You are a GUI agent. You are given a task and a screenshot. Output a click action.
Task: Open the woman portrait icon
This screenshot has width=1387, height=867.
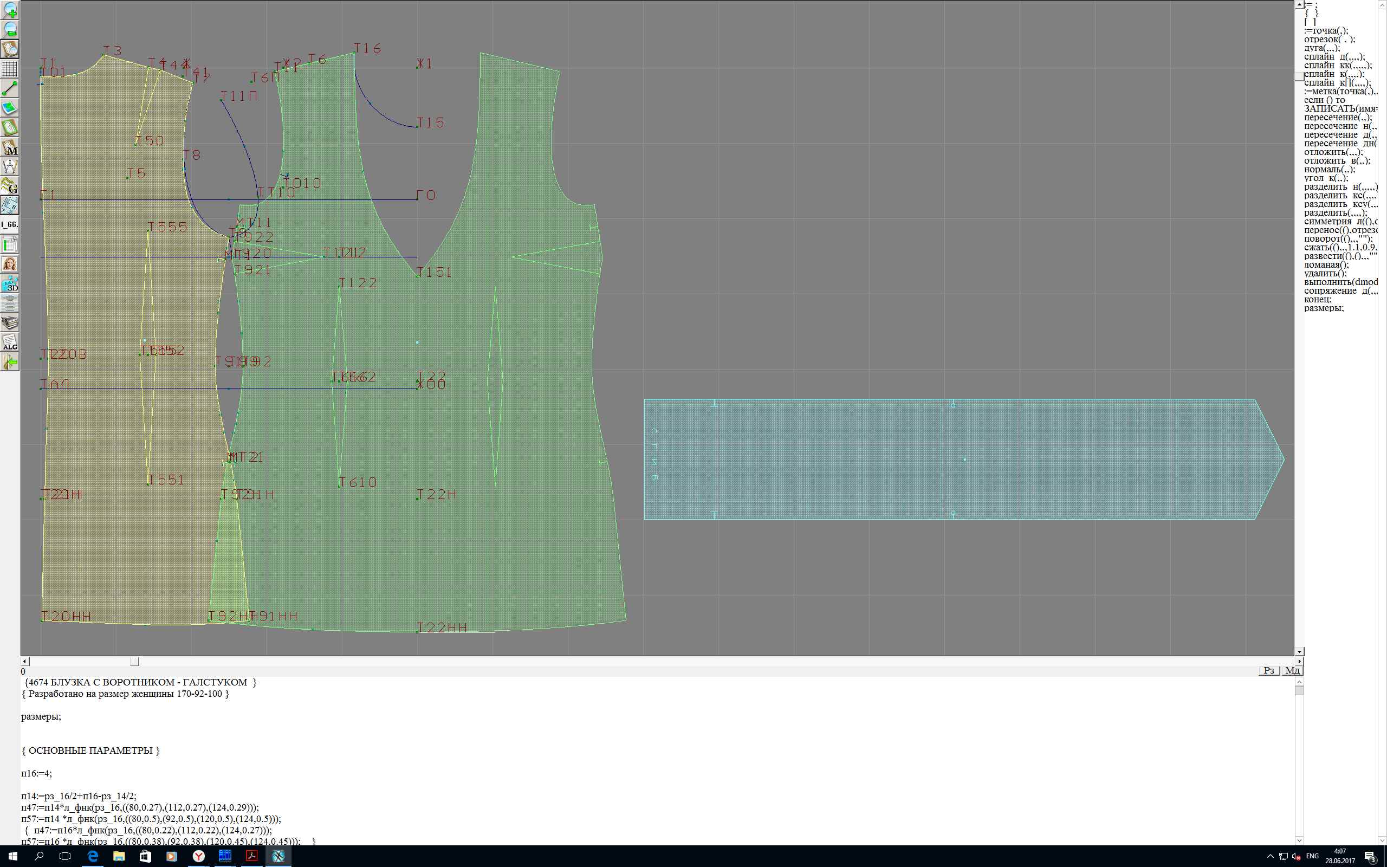10,264
